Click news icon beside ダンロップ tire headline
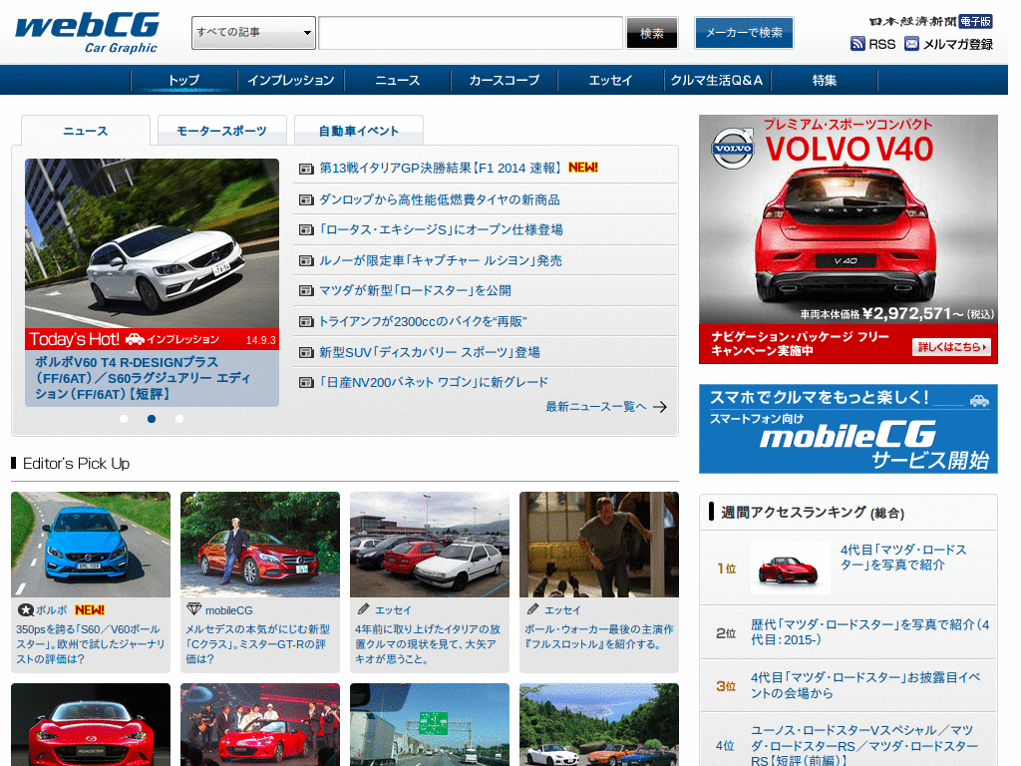This screenshot has width=1021, height=766. [306, 199]
